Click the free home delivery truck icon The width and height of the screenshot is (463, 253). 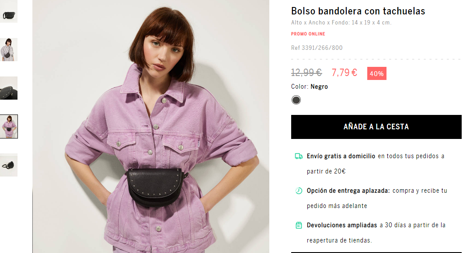coord(299,156)
